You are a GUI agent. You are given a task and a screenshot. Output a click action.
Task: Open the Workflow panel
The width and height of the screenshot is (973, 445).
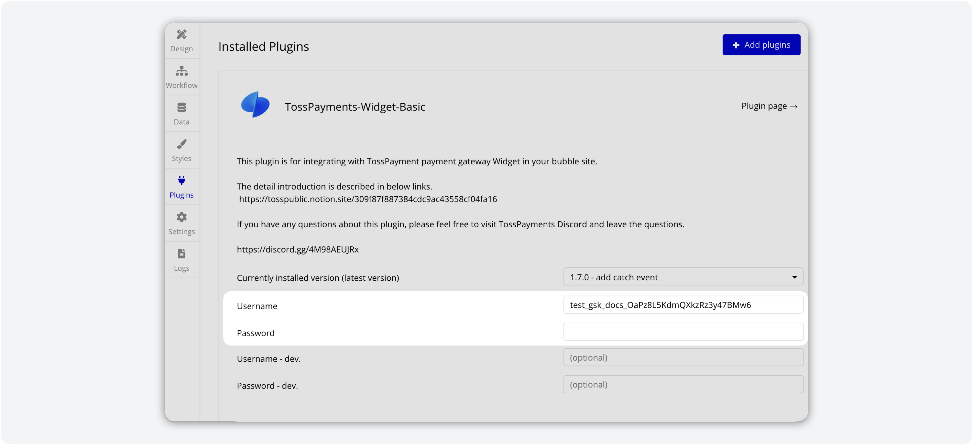pos(182,76)
